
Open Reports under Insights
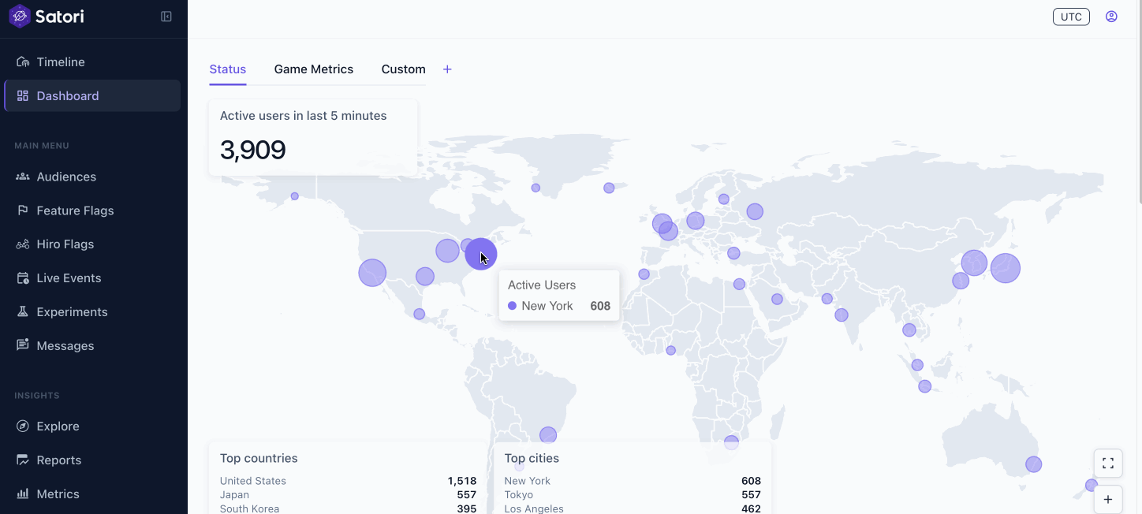(x=92, y=460)
